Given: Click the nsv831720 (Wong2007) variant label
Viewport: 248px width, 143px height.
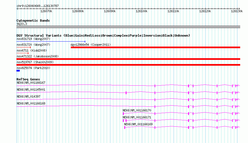Looking at the screenshot, I should (33, 45).
